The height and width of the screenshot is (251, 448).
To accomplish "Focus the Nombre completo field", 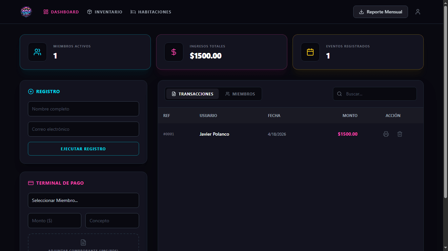I will point(83,109).
